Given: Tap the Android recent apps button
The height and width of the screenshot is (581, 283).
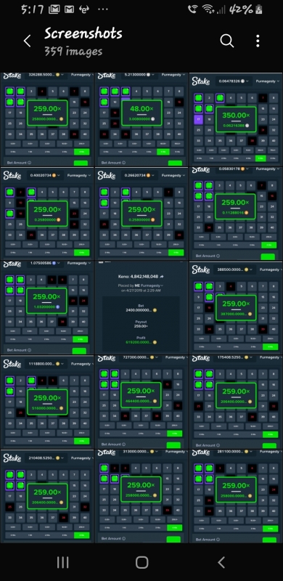Looking at the screenshot, I should pyautogui.click(x=62, y=562).
